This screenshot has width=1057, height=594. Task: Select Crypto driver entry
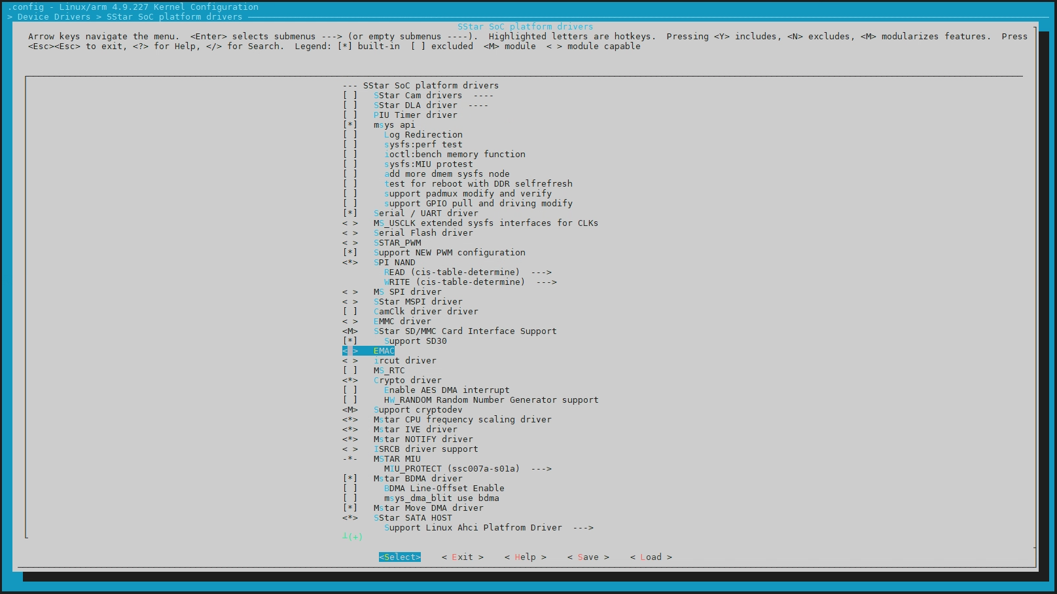pyautogui.click(x=392, y=381)
